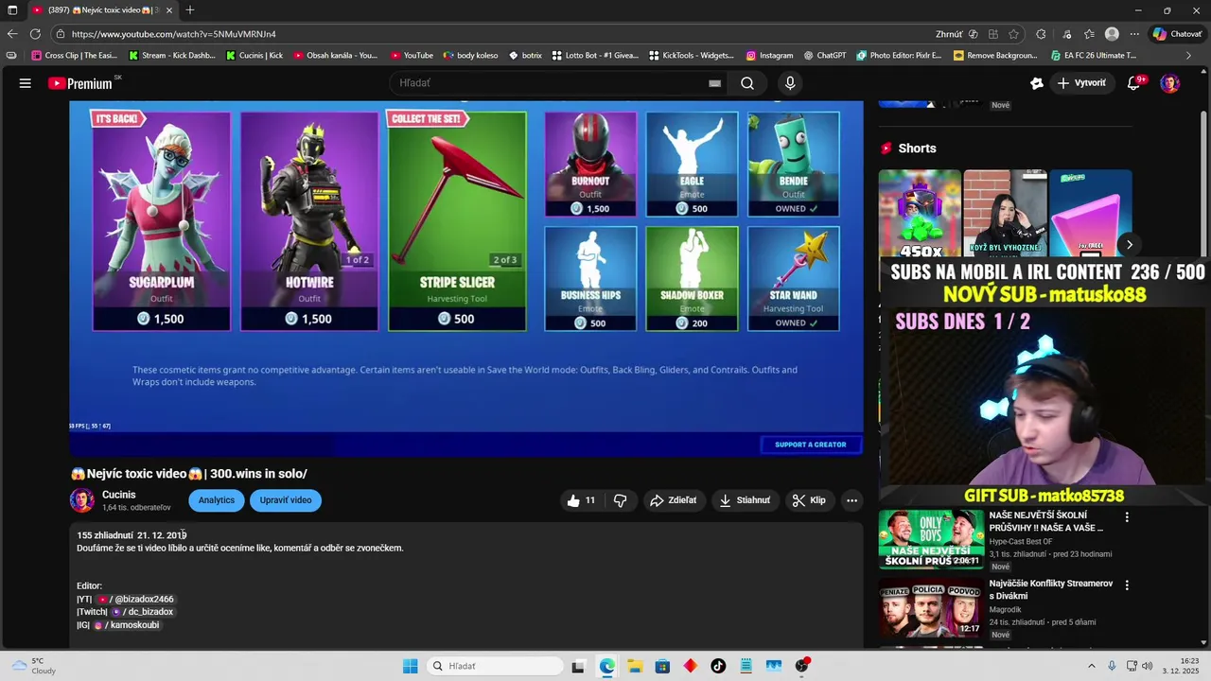Dislike the video with thumbs down
The width and height of the screenshot is (1211, 681).
point(621,500)
